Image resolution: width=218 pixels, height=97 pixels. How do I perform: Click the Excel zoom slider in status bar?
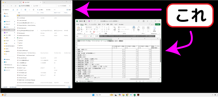151,81
